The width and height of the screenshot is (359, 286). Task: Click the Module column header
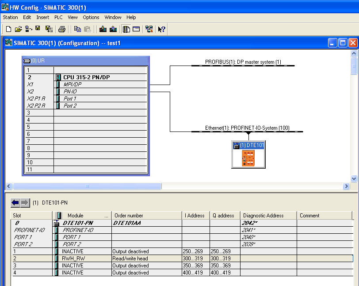(82, 216)
